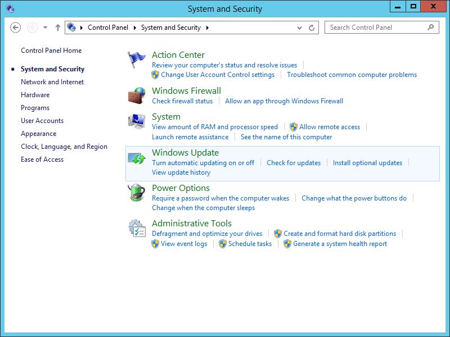Viewport: 450px width, 337px height.
Task: Open the Windows Update heading link
Action: tap(186, 152)
